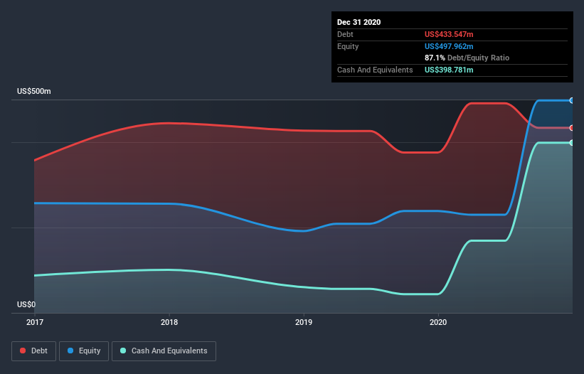Viewport: 584px width, 374px height.
Task: Click the Cash And Equivalents tooltip label
Action: click(x=375, y=70)
